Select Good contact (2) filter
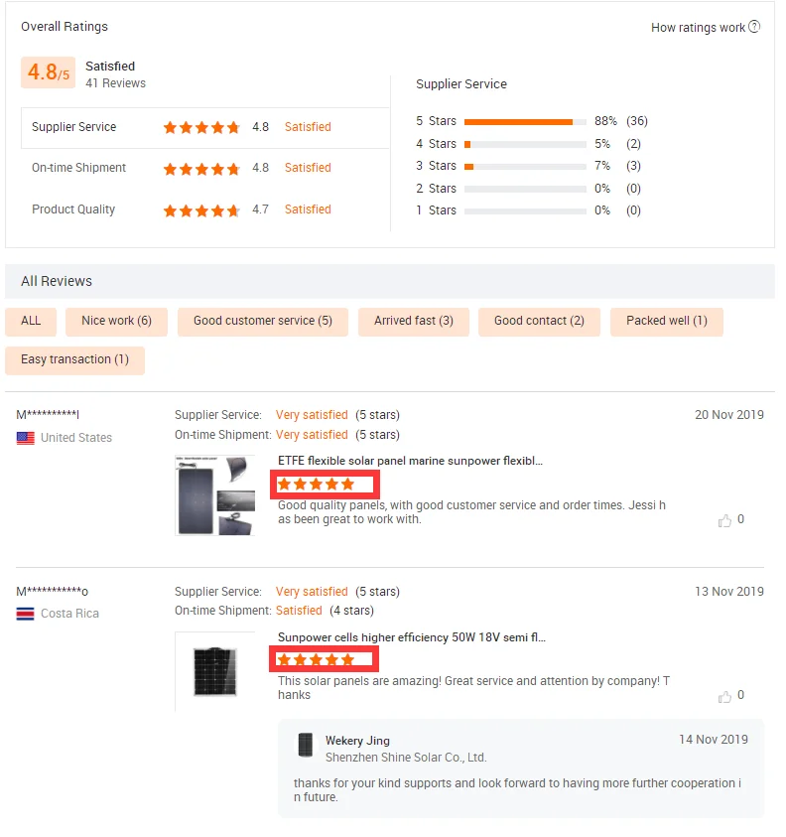This screenshot has width=786, height=837. [x=539, y=322]
